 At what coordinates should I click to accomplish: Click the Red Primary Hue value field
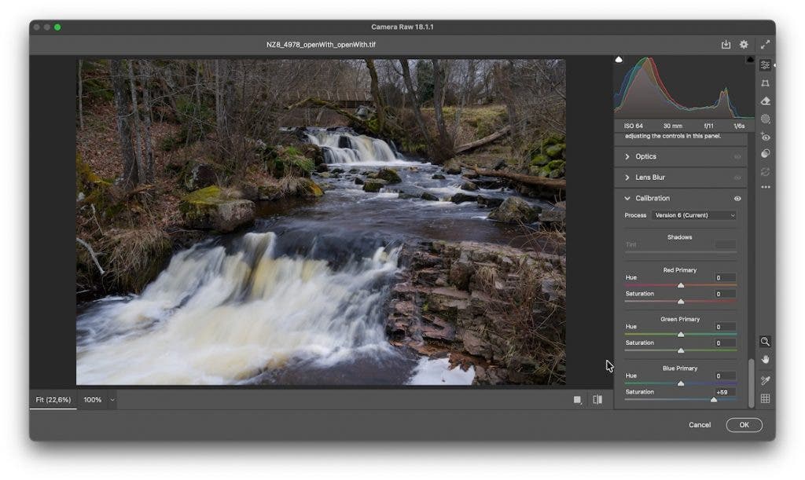point(725,277)
